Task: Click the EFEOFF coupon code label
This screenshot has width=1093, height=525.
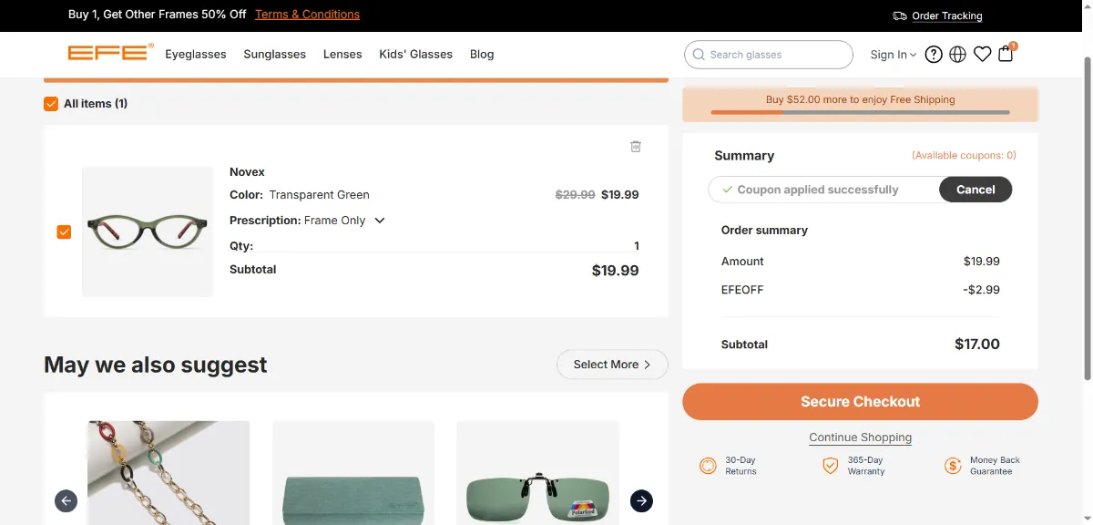Action: pos(742,290)
